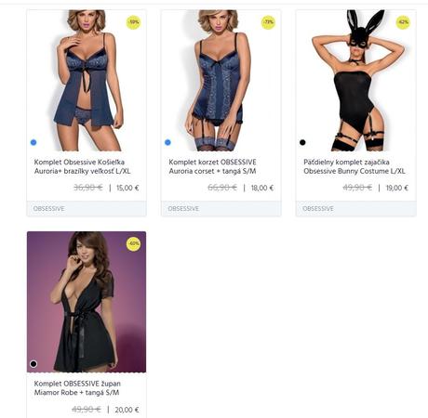Click the discount badge on Miamor Robe product
Viewport: 428px width, 418px height.
point(134,243)
